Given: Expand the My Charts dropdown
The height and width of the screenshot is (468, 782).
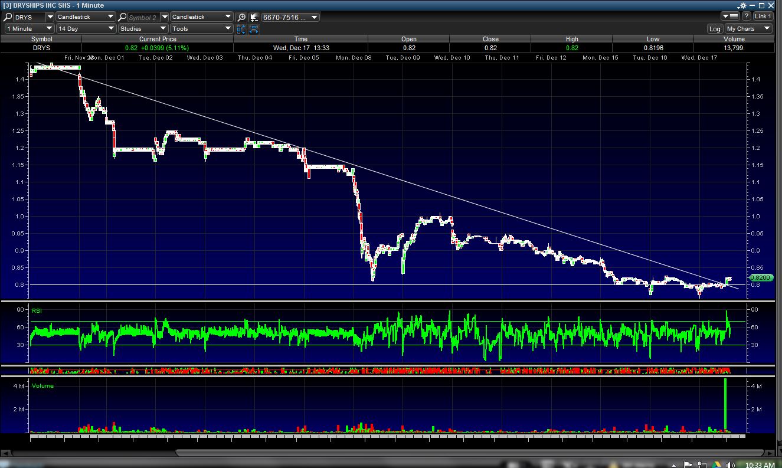Looking at the screenshot, I should pyautogui.click(x=748, y=28).
